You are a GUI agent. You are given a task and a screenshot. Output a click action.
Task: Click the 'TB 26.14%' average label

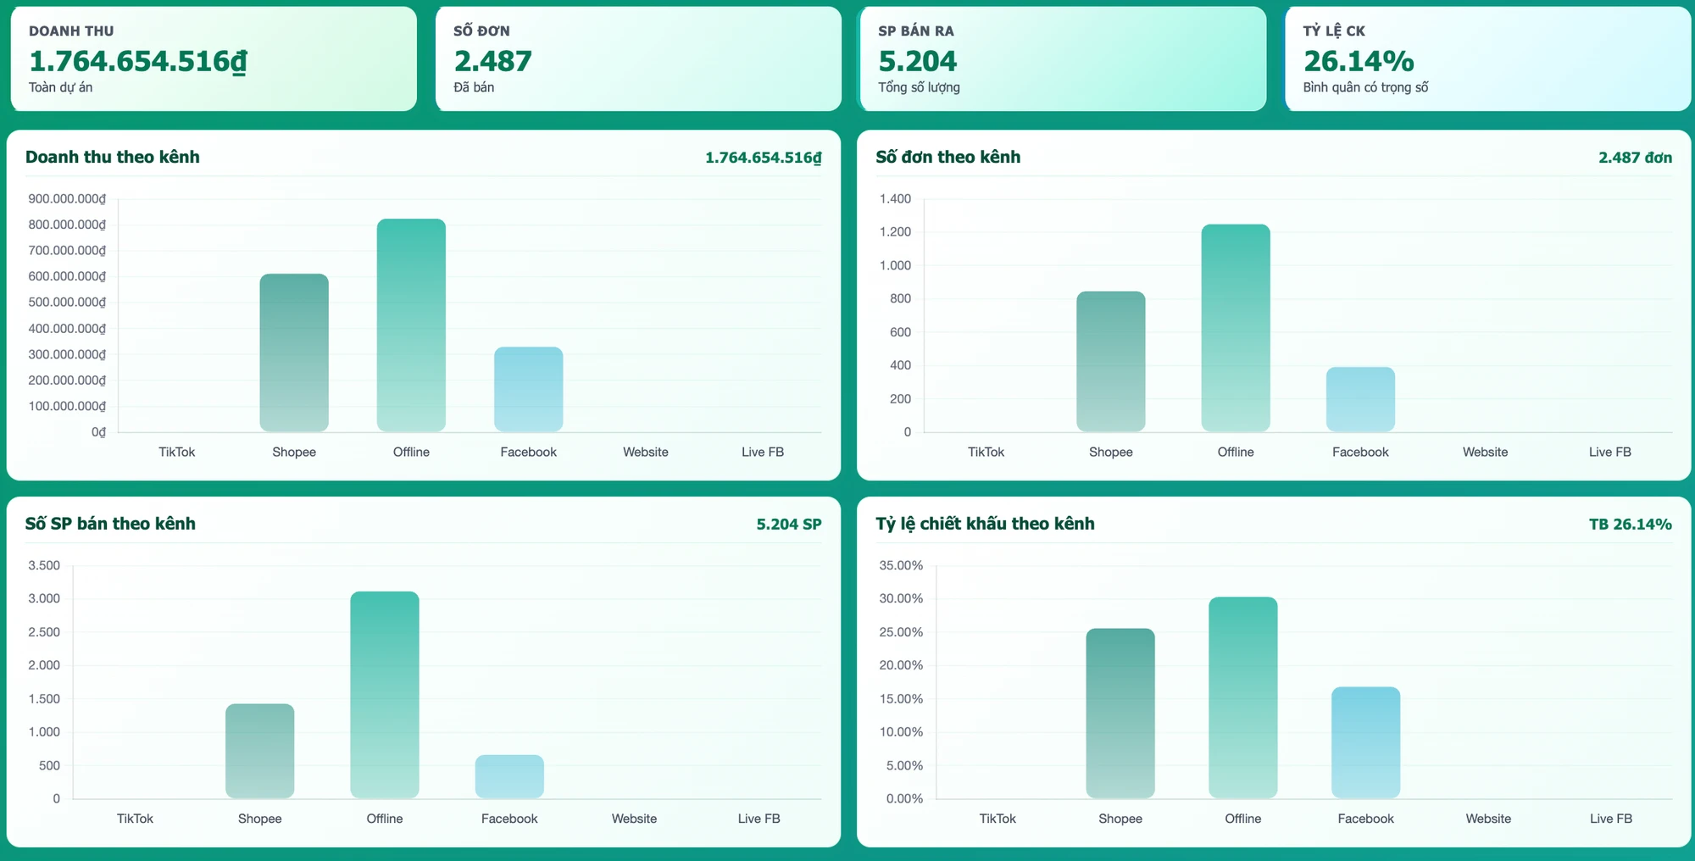(x=1631, y=525)
